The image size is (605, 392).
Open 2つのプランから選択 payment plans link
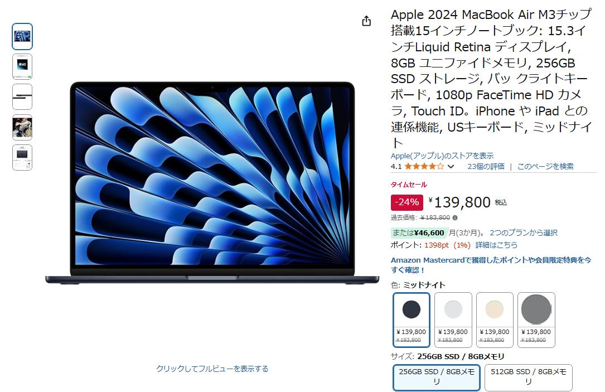[524, 233]
